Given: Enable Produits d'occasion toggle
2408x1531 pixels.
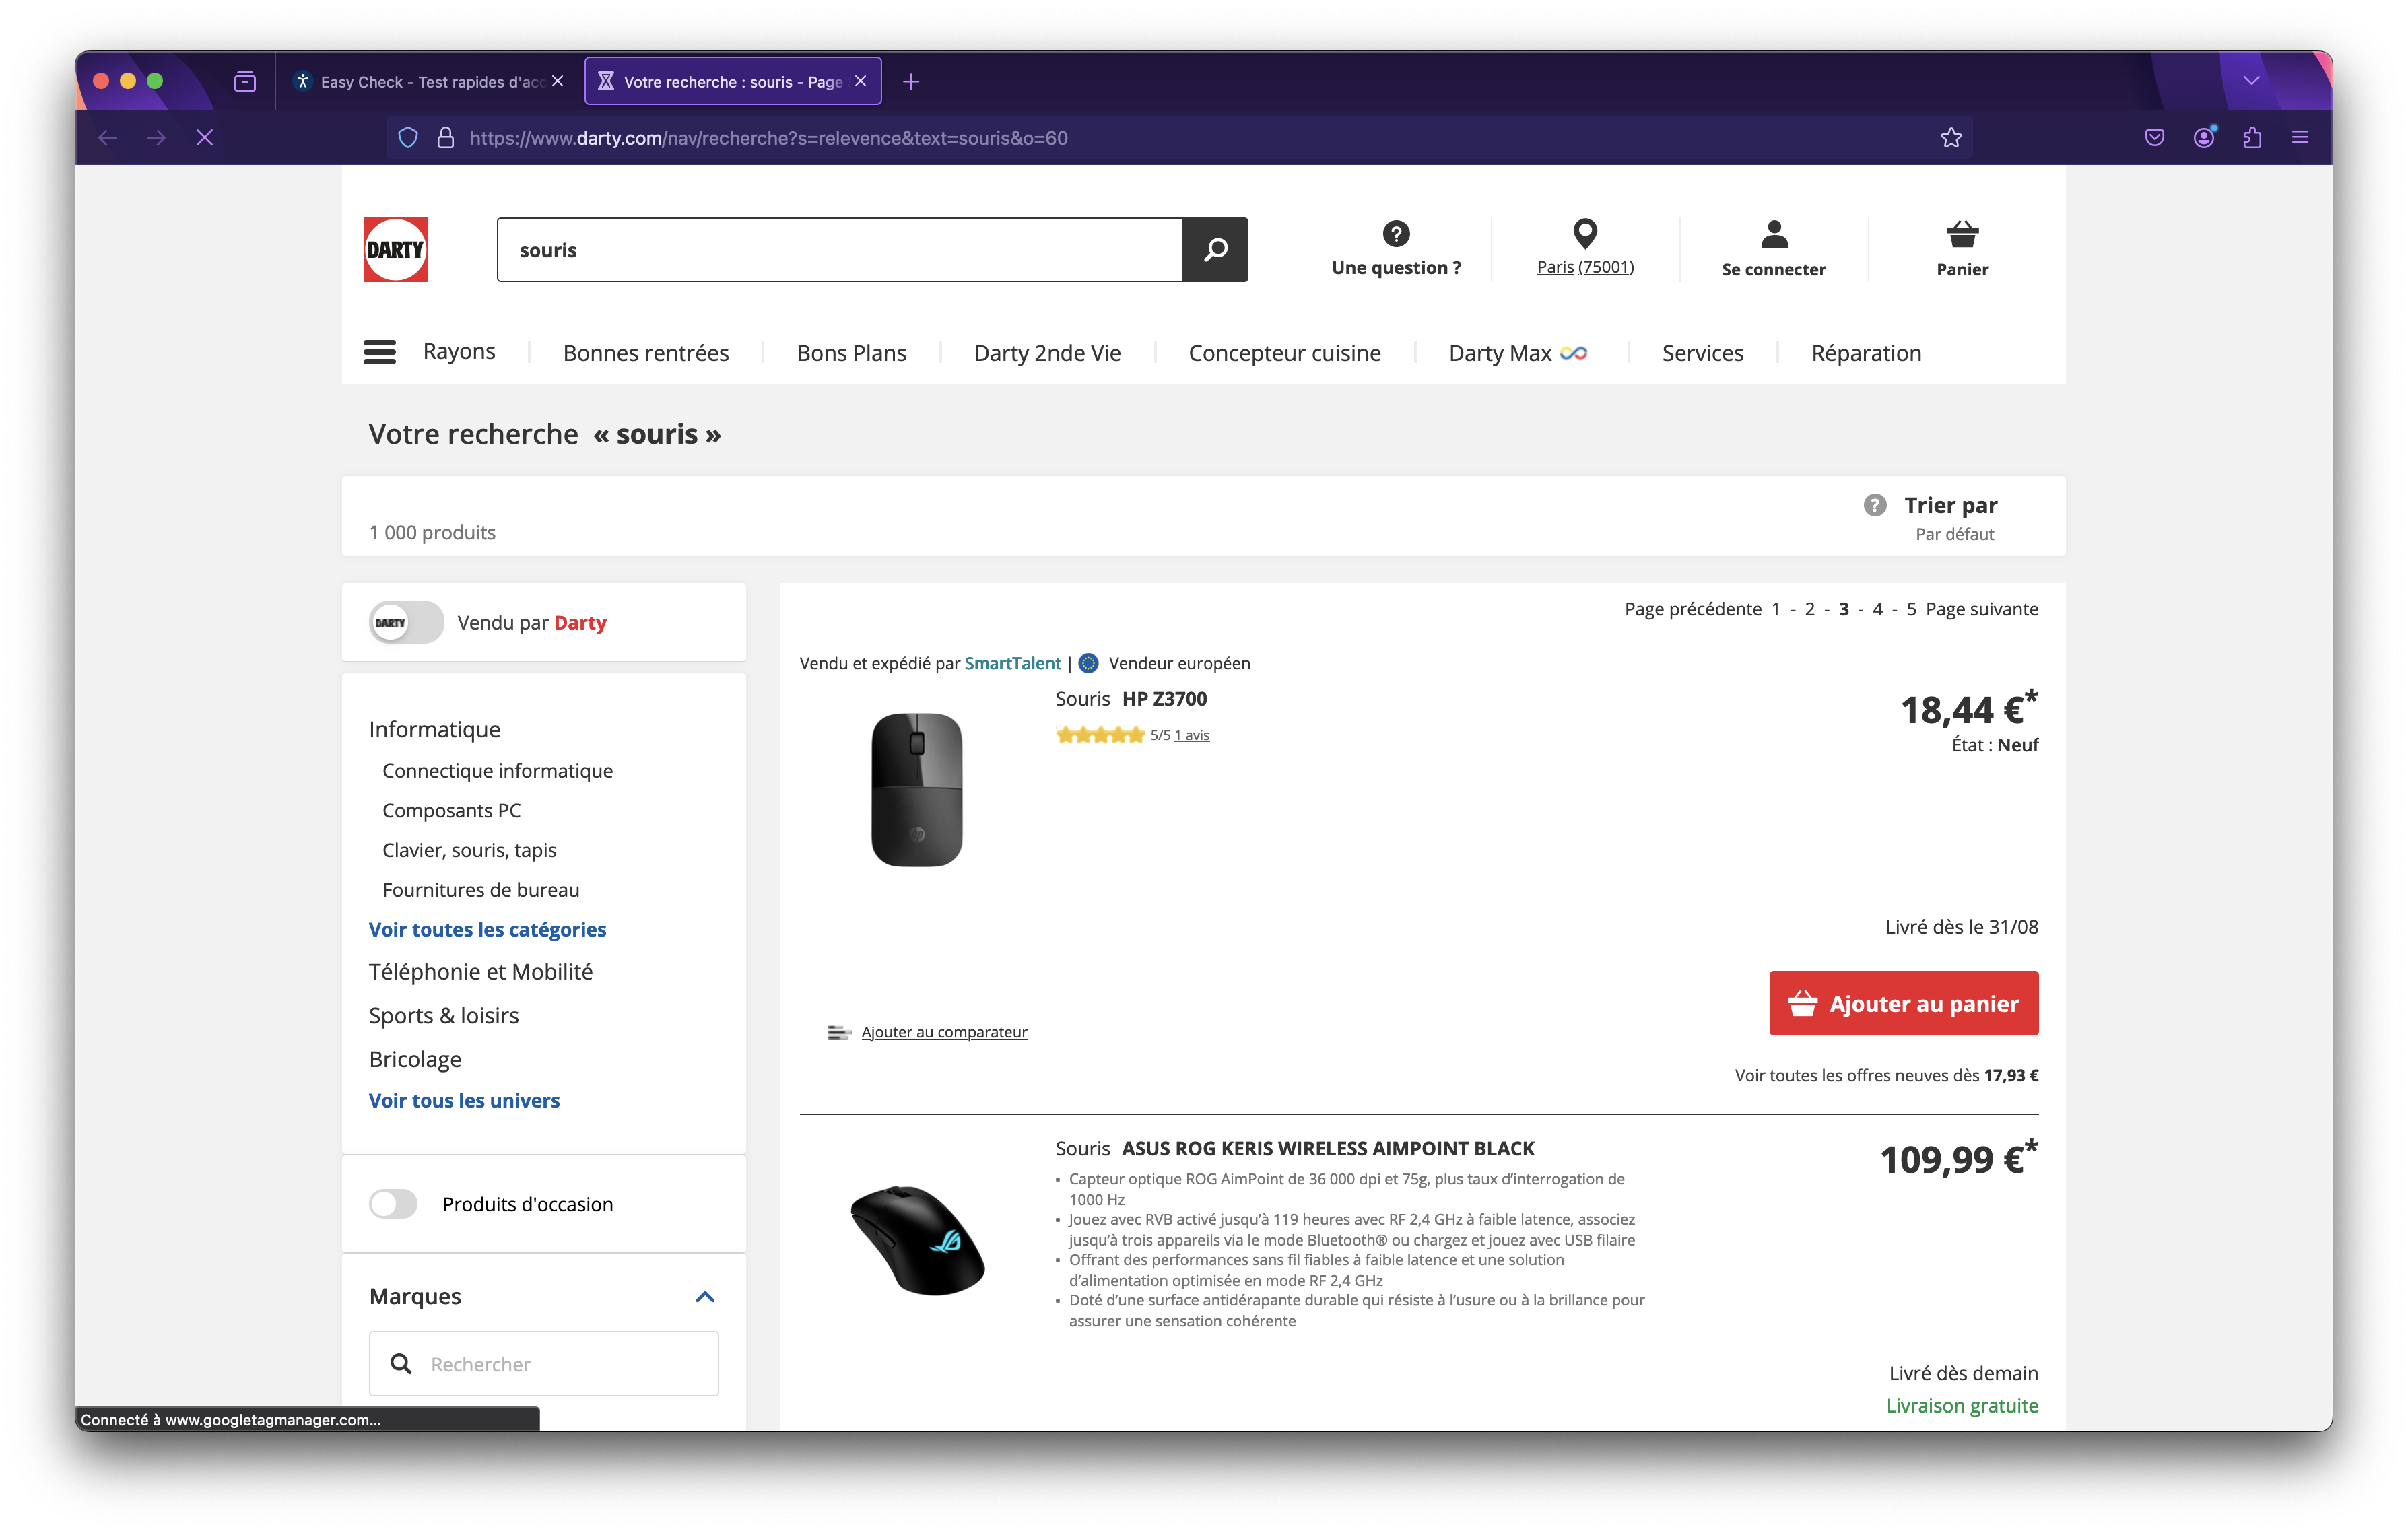Looking at the screenshot, I should pyautogui.click(x=394, y=1204).
